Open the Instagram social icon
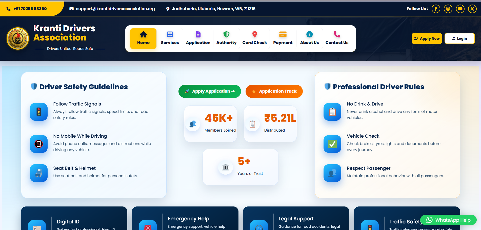The image size is (481, 230). [448, 9]
